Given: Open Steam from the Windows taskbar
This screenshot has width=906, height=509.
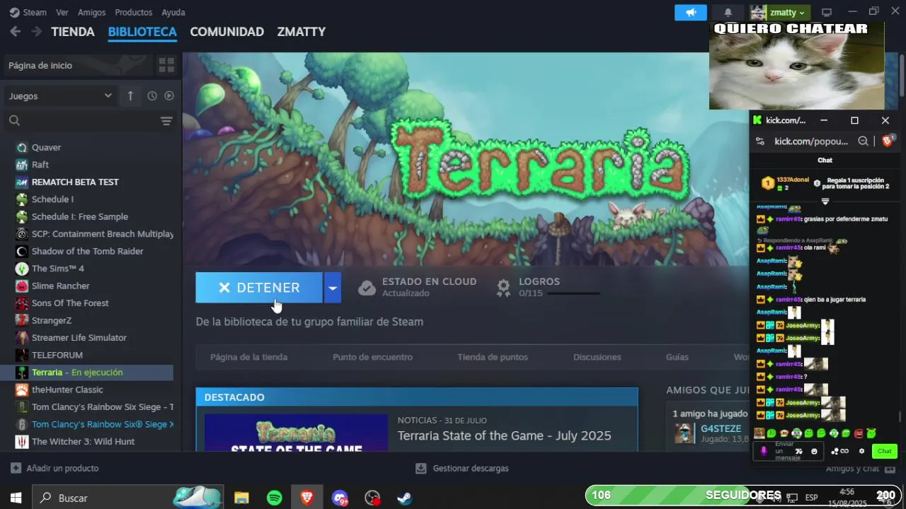Looking at the screenshot, I should 404,498.
